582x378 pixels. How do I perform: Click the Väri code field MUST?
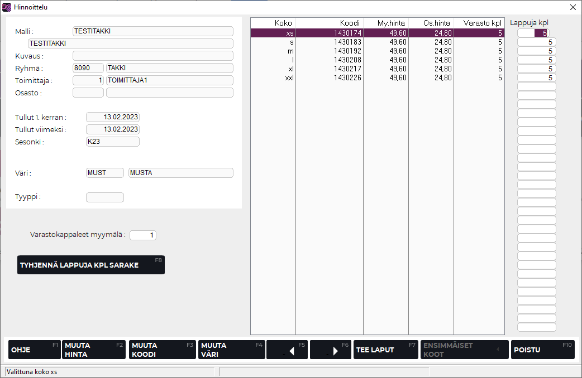(104, 173)
